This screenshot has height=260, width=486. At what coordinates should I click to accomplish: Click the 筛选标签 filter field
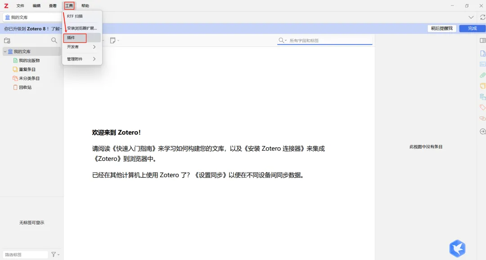click(x=25, y=255)
